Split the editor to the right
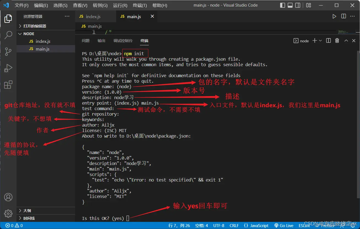The image size is (360, 229). [x=343, y=16]
